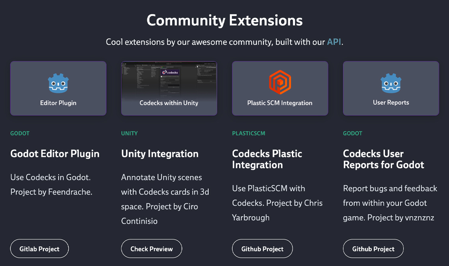Click the GODOT tag above Godot Editor Plugin
Screen dimensions: 449x266
coord(20,133)
